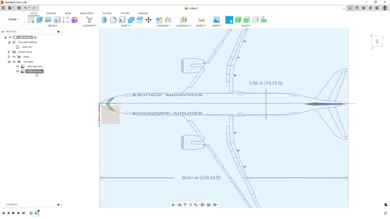Click the Insert Canvas image icon
Screen dimensions: 390x219
coord(216,20)
